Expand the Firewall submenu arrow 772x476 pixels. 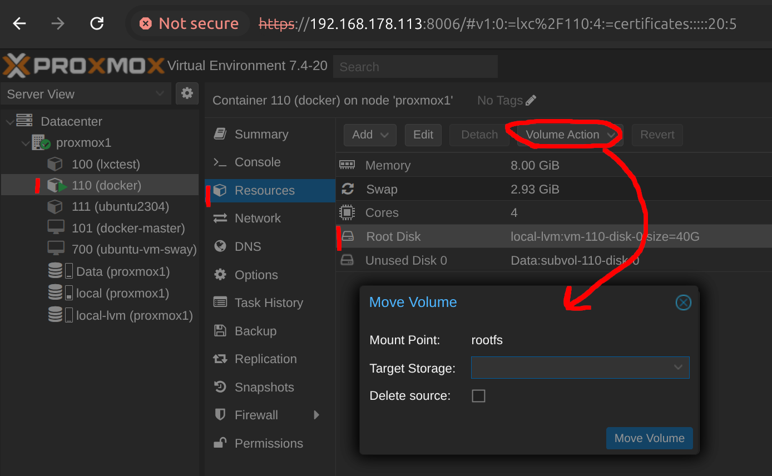click(316, 415)
